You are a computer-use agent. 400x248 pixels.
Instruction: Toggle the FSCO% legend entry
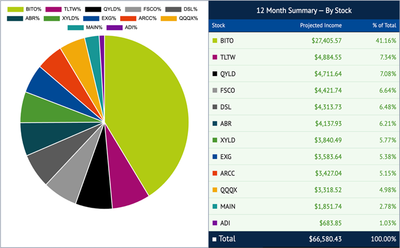tap(143, 9)
